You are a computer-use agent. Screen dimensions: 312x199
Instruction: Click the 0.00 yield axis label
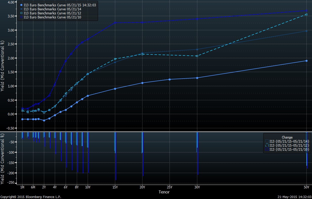coord(12,114)
